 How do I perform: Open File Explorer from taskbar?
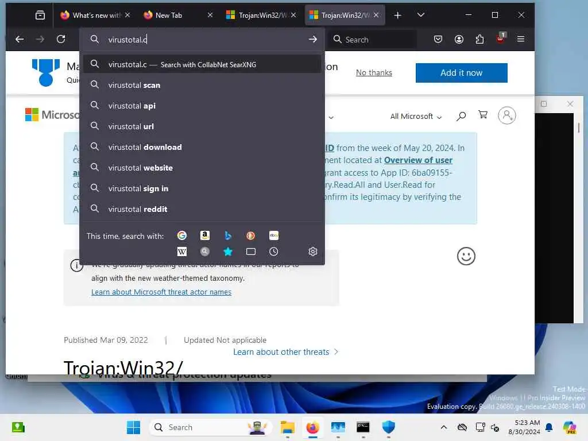tap(288, 427)
